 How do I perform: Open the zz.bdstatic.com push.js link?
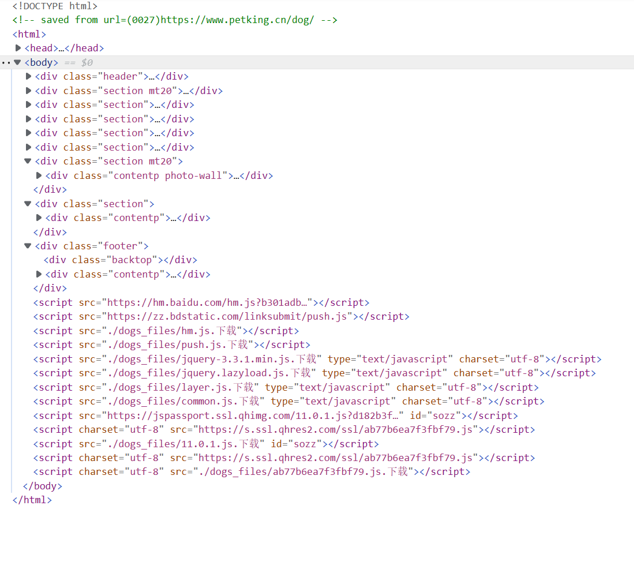(227, 317)
